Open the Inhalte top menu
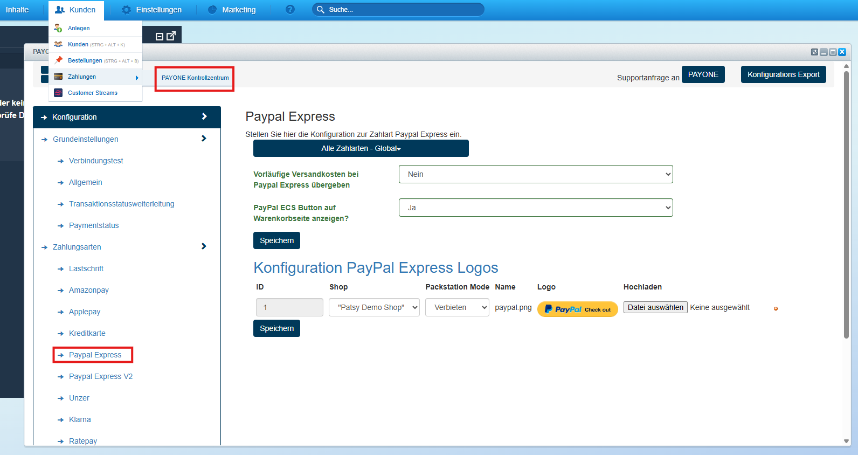The height and width of the screenshot is (455, 858). pyautogui.click(x=17, y=10)
